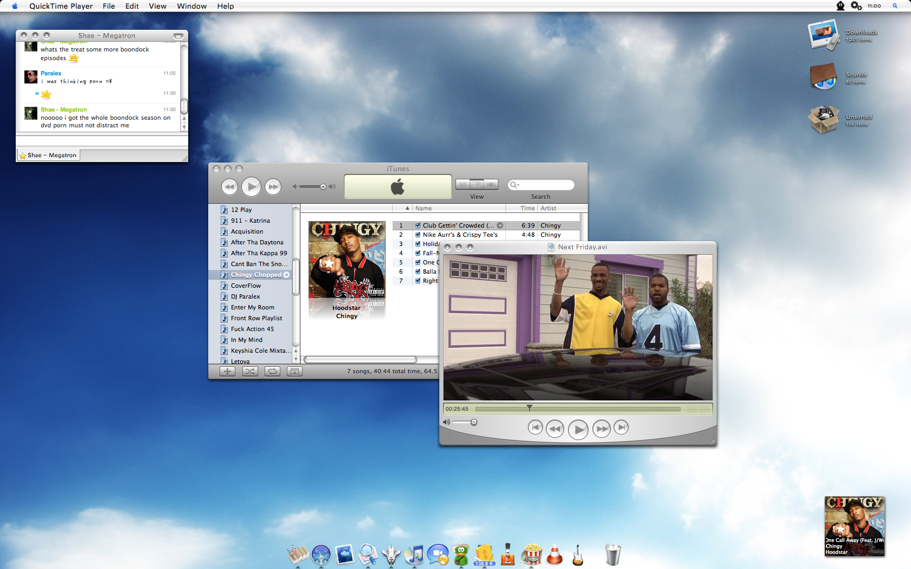Jump to end of Next Friday.avi
Viewport: 911px width, 569px height.
point(621,428)
